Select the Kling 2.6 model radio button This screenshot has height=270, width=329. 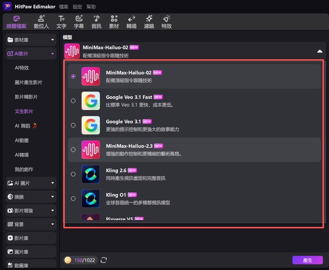tap(73, 174)
